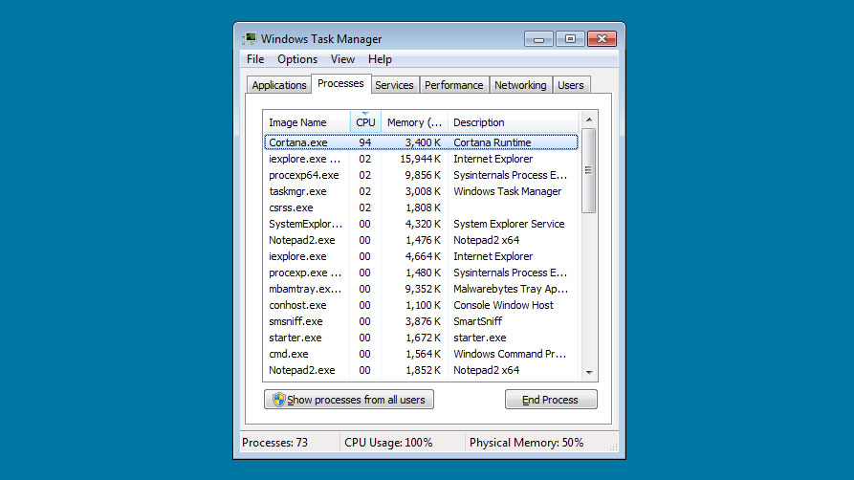Image resolution: width=854 pixels, height=480 pixels.
Task: Switch to the Users tab
Action: point(570,85)
